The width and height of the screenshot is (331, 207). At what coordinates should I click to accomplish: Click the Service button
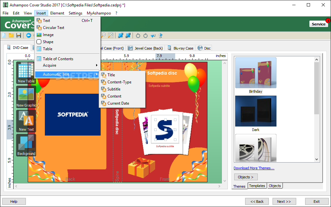pyautogui.click(x=318, y=24)
